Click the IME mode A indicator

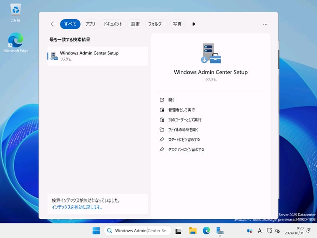coord(259,231)
